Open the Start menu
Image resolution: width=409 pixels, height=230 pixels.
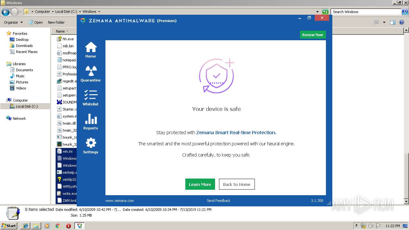tap(9, 226)
